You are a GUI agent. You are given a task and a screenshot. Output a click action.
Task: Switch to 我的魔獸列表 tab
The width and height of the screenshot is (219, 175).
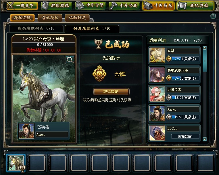tap(36, 29)
